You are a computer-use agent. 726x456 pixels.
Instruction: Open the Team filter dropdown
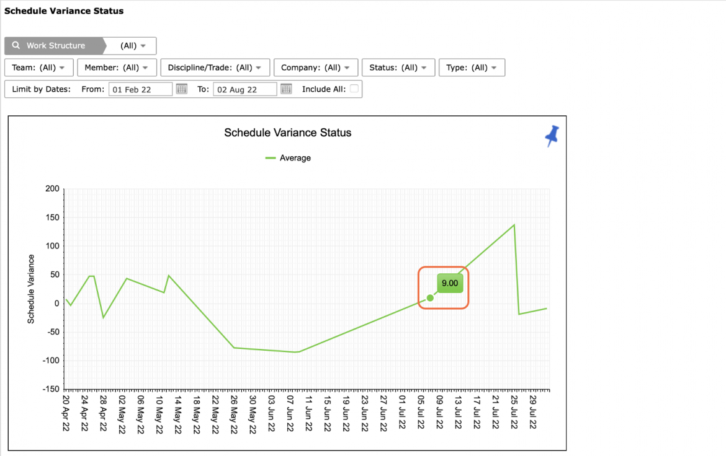pyautogui.click(x=39, y=68)
